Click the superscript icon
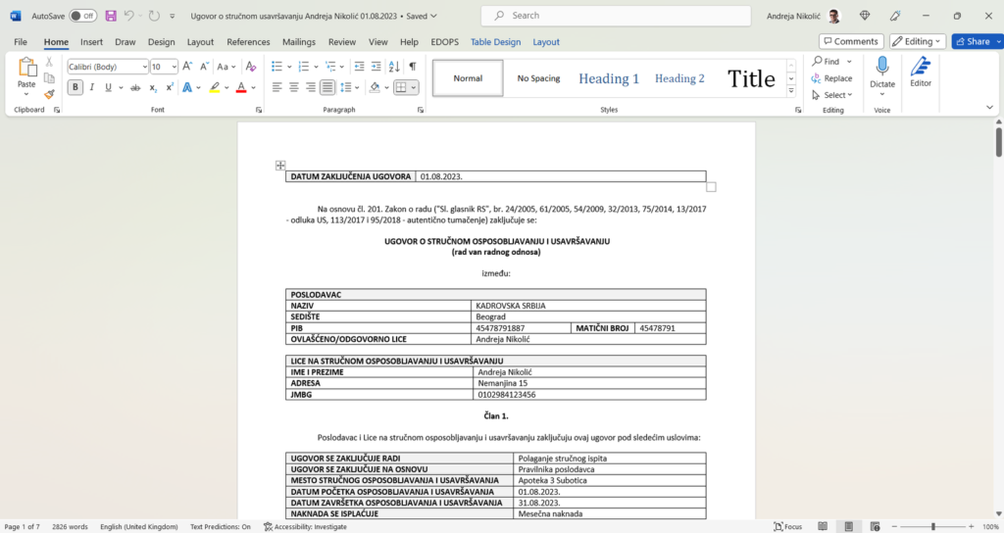 coord(170,87)
